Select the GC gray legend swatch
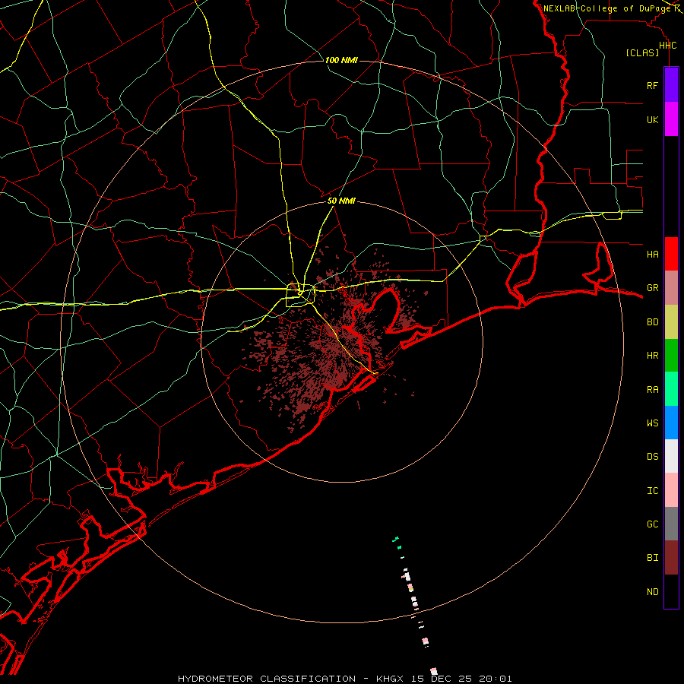Image resolution: width=684 pixels, height=684 pixels. click(x=671, y=524)
